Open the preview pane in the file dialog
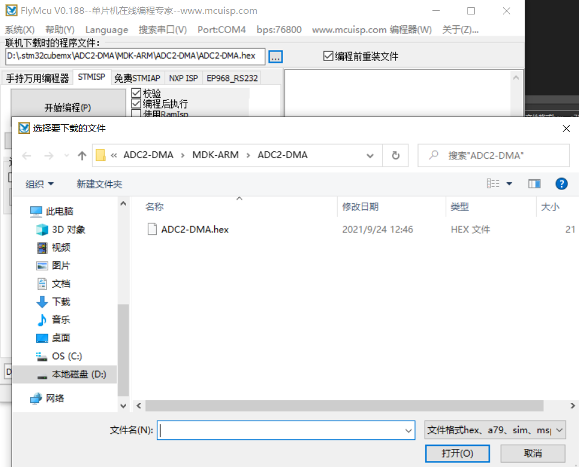The image size is (579, 467). click(534, 183)
